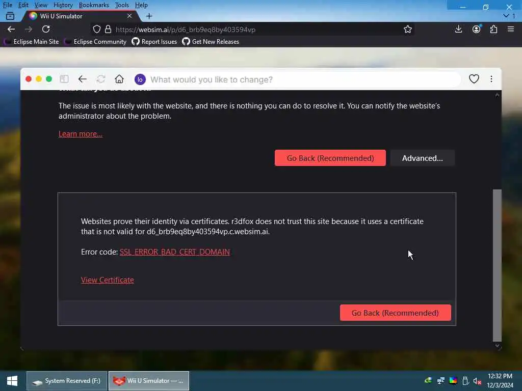Click the scroll down arrow of inner page
This screenshot has height=391, width=522.
[497, 346]
